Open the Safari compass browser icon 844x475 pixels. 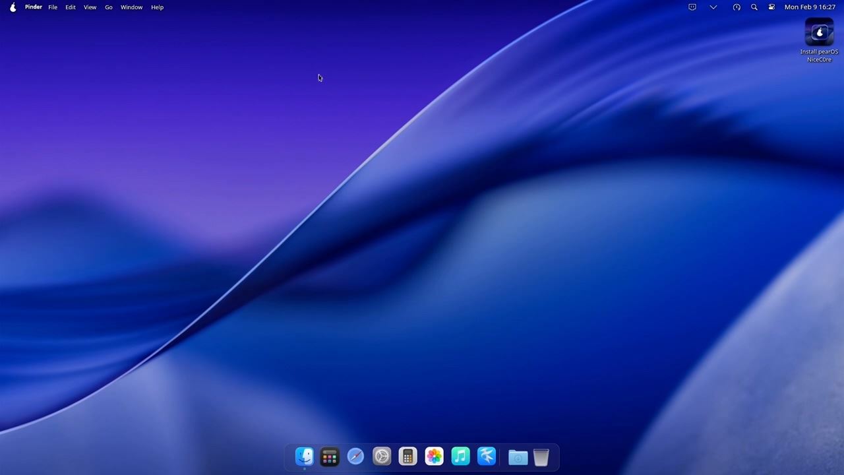(x=355, y=457)
